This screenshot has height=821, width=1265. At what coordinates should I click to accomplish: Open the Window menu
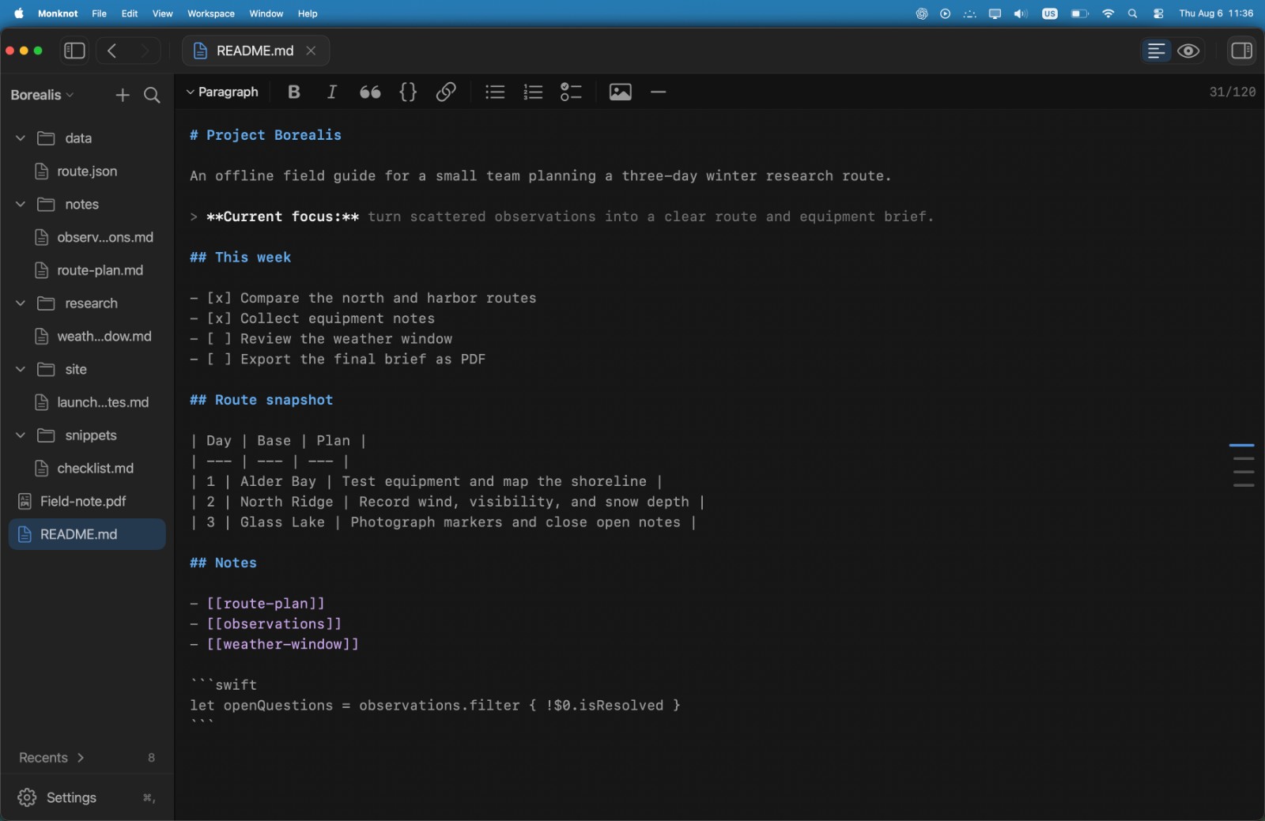[266, 13]
